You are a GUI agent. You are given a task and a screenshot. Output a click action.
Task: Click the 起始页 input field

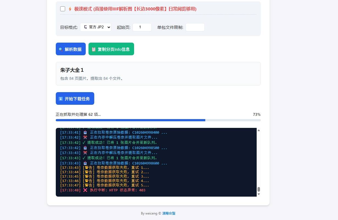click(142, 27)
